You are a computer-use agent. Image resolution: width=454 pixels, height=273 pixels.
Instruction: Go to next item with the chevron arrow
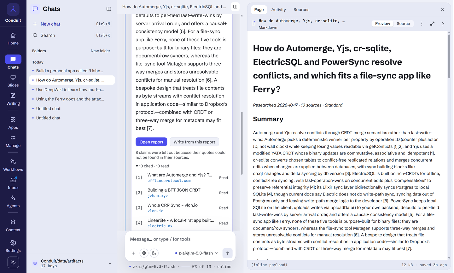click(443, 24)
